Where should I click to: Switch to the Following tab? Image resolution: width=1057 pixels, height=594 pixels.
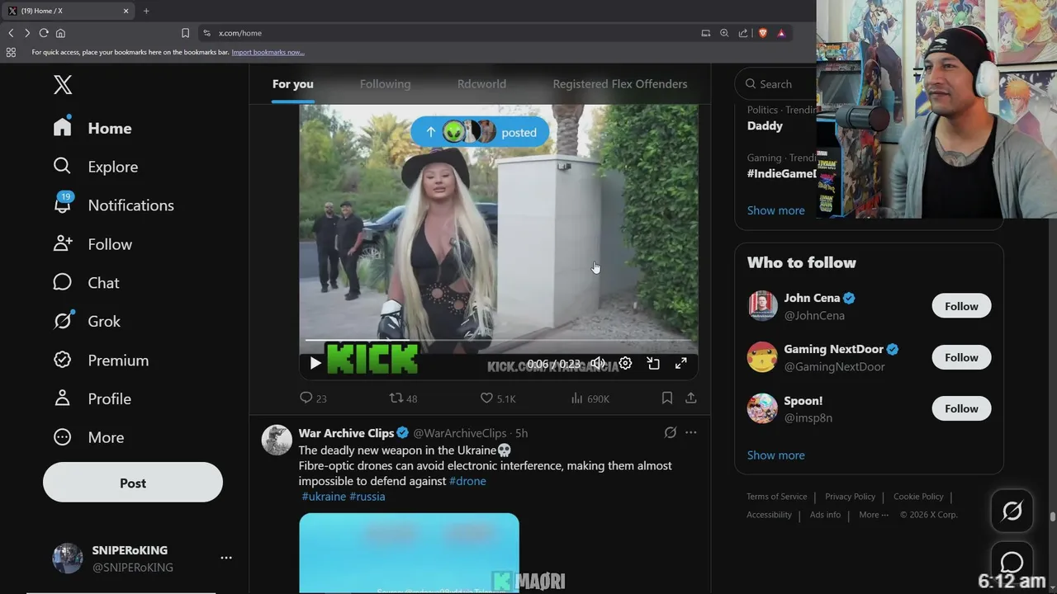click(x=385, y=84)
